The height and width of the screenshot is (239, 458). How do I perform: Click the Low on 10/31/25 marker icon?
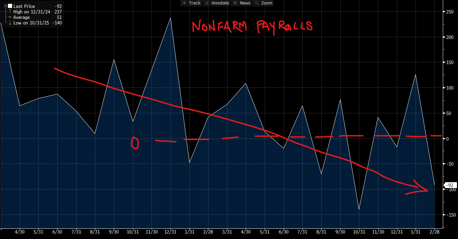tap(10, 23)
